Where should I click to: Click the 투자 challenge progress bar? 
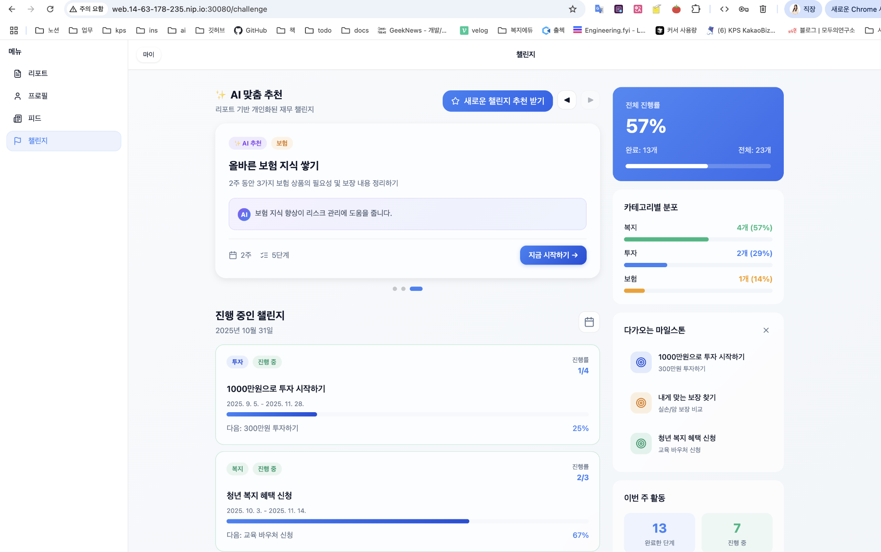407,414
